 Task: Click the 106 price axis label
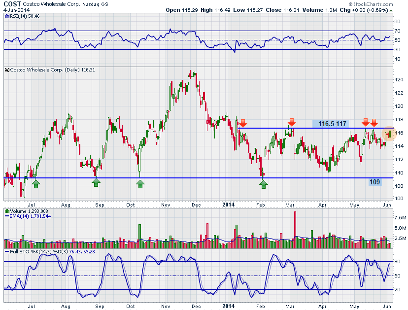pos(399,198)
